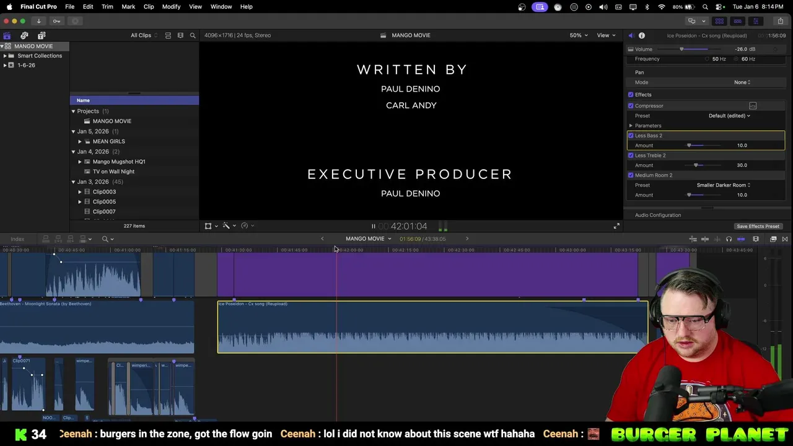
Task: Show the Titles and Generators sidebar
Action: pos(42,35)
